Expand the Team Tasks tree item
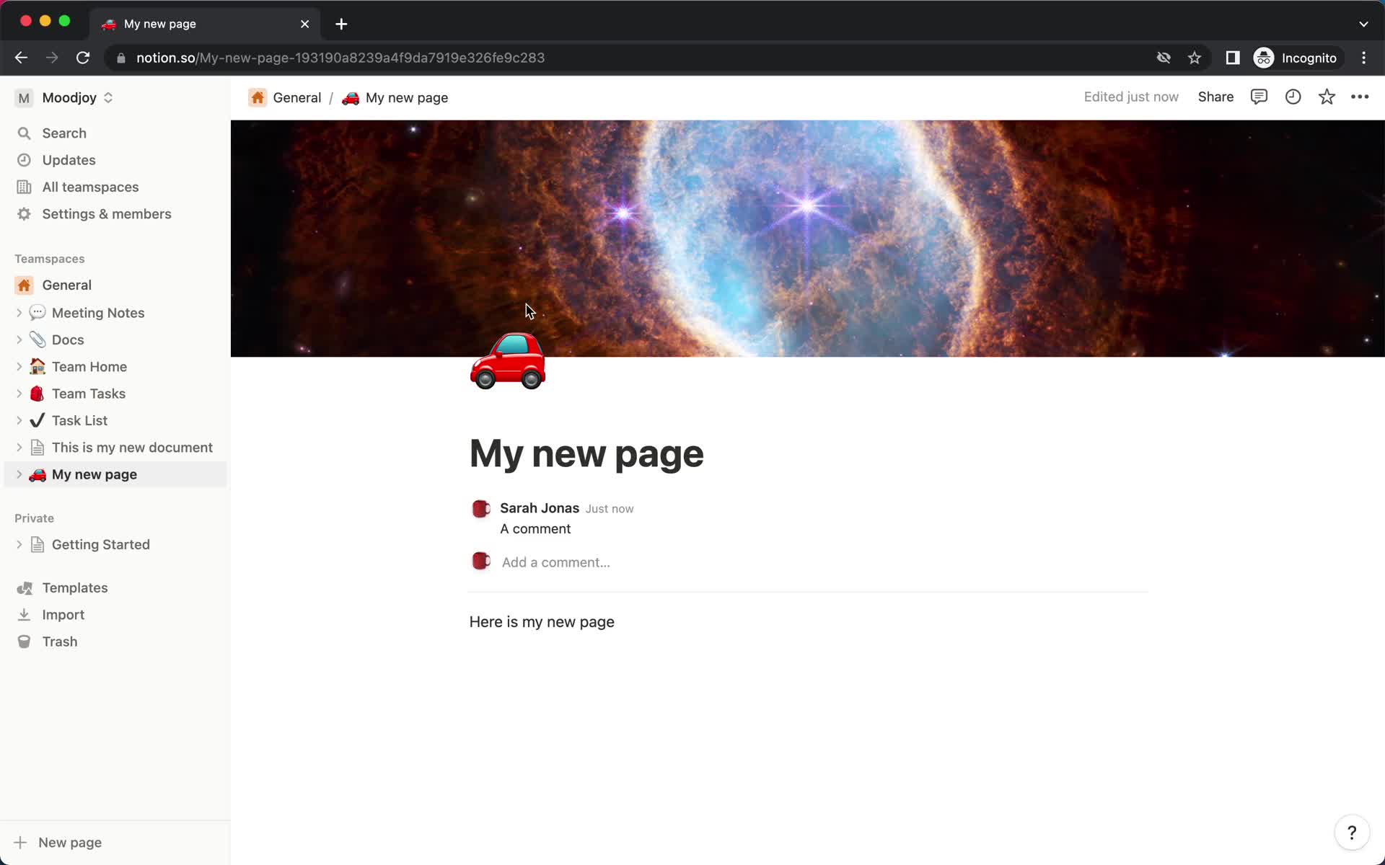 tap(19, 394)
